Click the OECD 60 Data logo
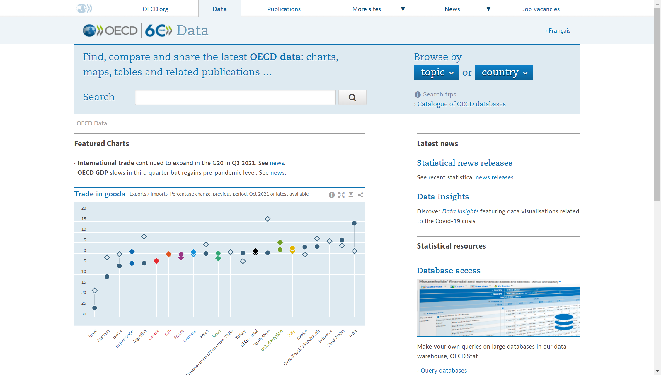 [146, 30]
